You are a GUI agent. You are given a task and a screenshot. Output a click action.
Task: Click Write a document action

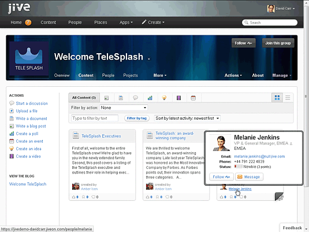pyautogui.click(x=31, y=119)
